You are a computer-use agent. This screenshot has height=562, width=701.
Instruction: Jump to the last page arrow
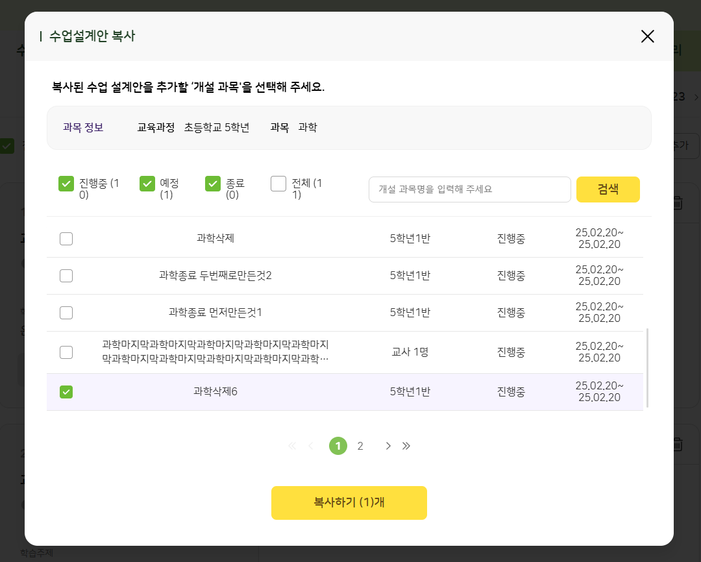coord(406,446)
